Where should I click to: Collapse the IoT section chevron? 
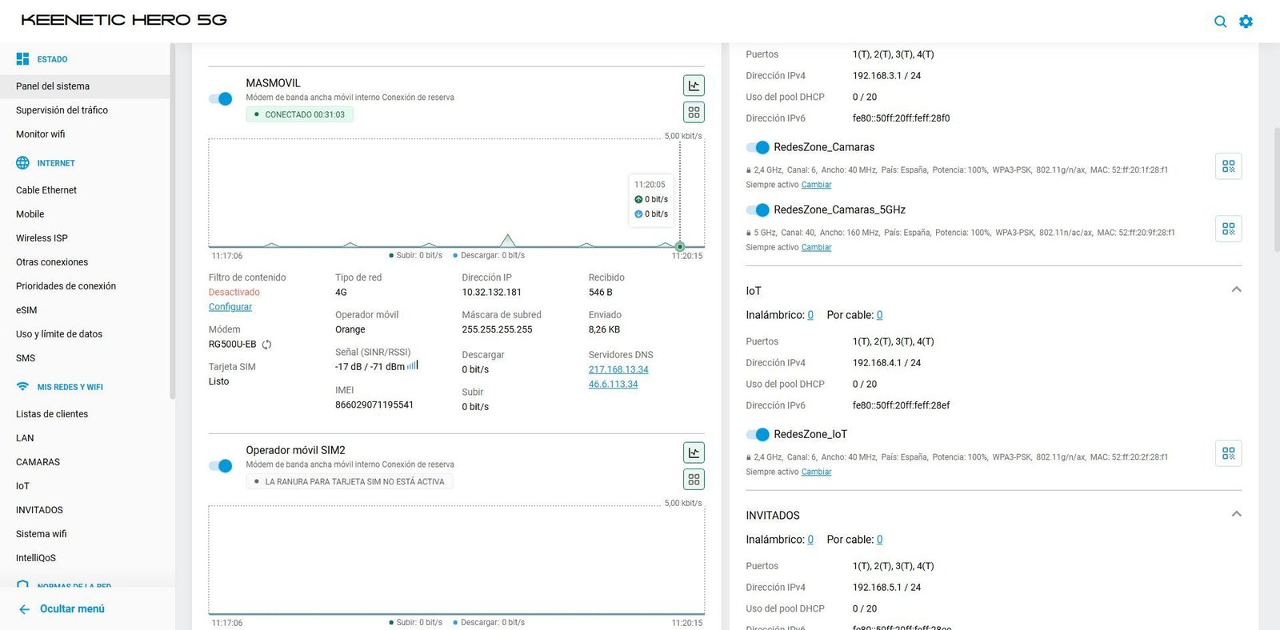(1236, 289)
